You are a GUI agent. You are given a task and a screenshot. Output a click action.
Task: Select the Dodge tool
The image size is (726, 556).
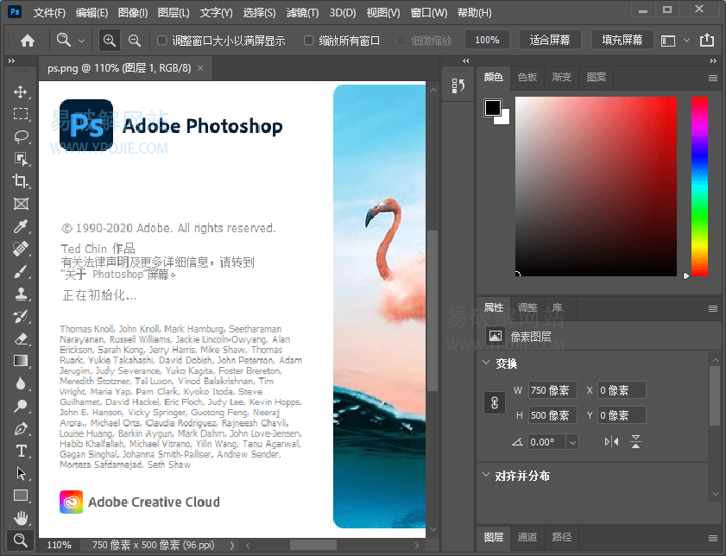(21, 406)
